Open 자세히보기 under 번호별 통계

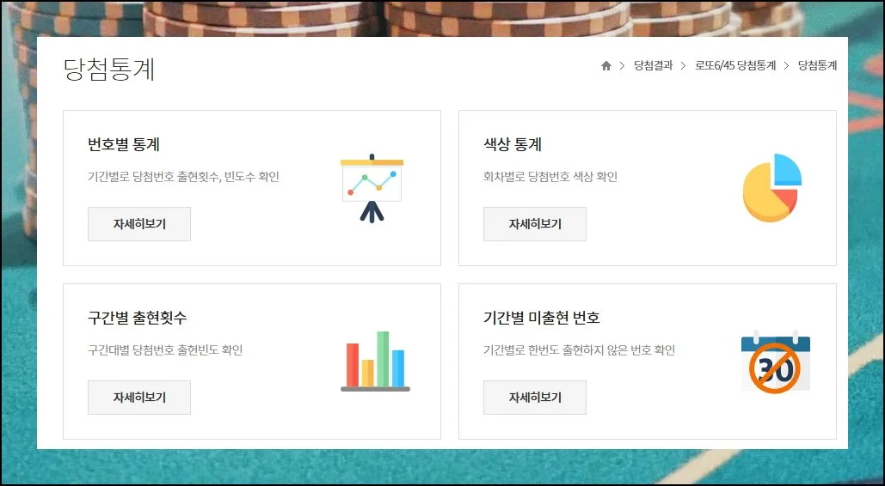(x=139, y=224)
